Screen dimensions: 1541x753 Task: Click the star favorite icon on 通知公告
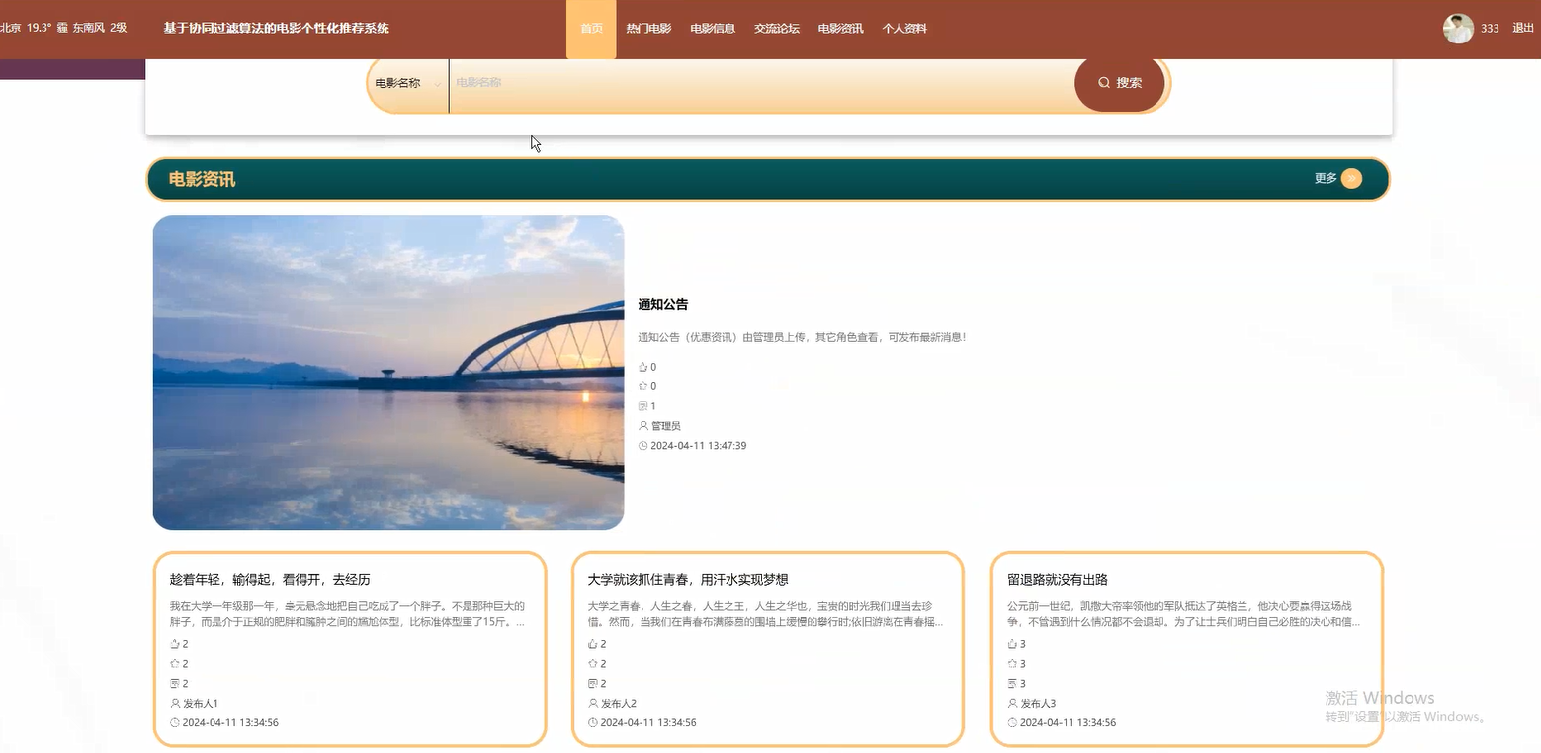643,385
